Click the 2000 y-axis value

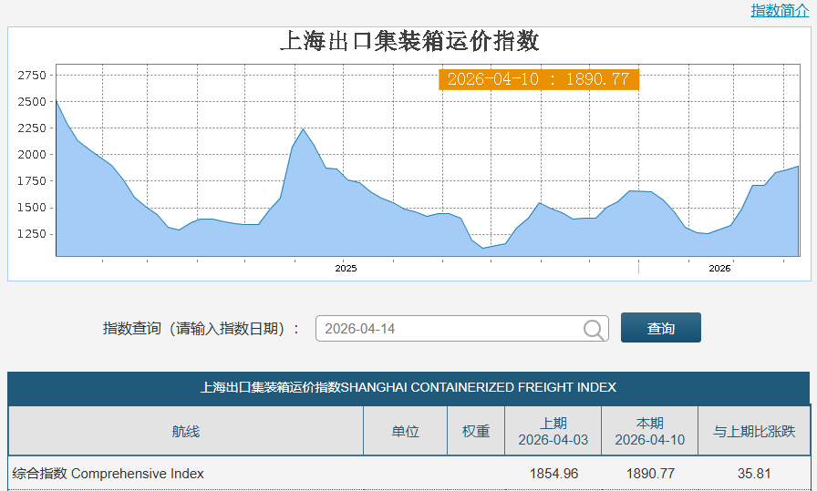pyautogui.click(x=32, y=155)
